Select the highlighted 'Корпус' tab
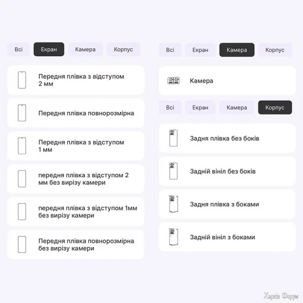Image resolution: width=303 pixels, height=303 pixels. [x=275, y=108]
